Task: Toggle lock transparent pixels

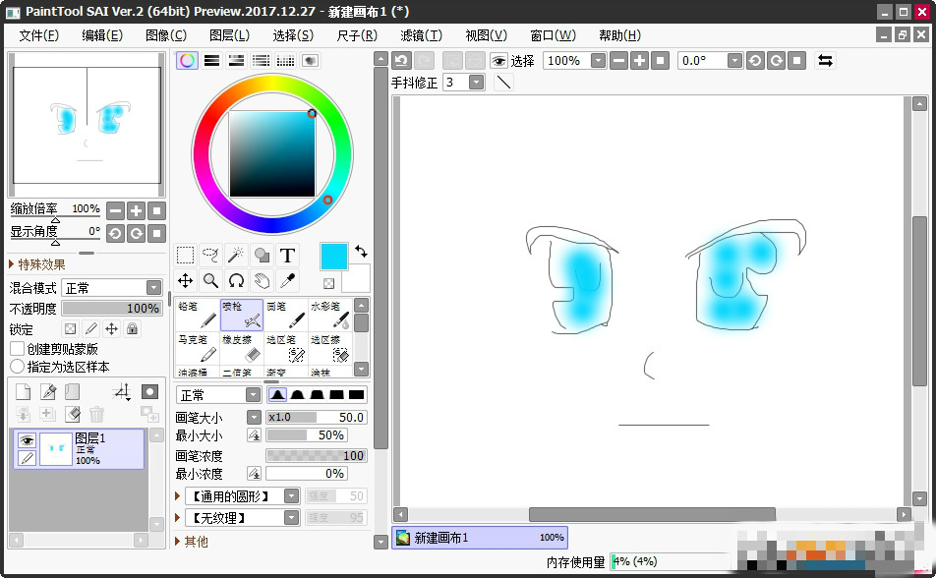Action: (70, 328)
